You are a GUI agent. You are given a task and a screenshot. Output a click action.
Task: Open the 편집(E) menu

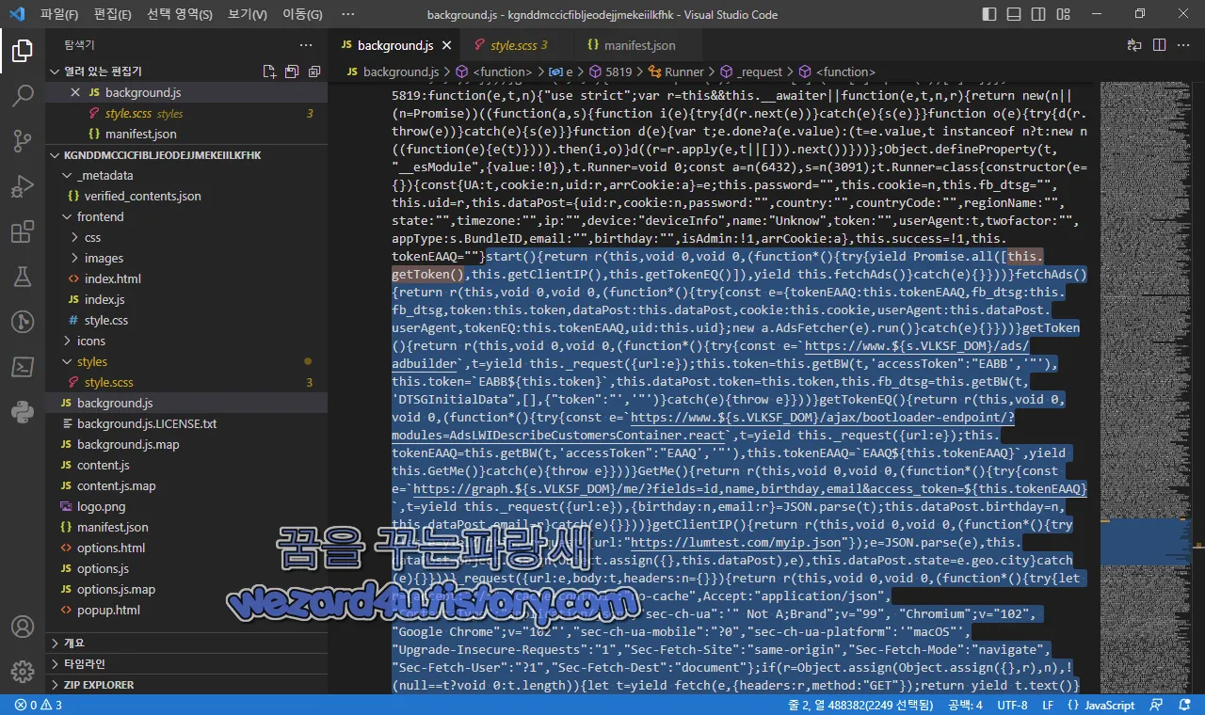pyautogui.click(x=113, y=14)
